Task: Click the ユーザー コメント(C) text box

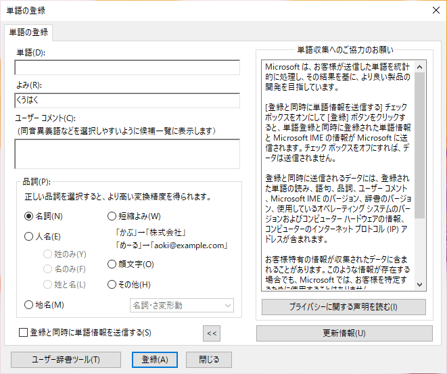Action: click(127, 154)
